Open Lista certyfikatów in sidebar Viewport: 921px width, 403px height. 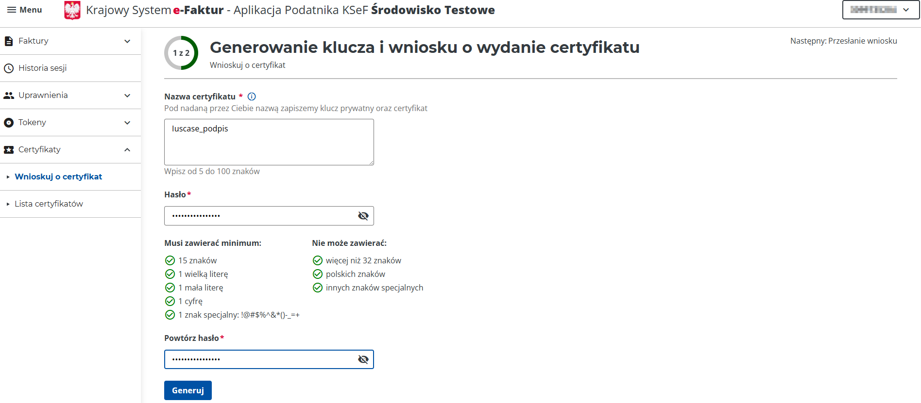click(49, 204)
